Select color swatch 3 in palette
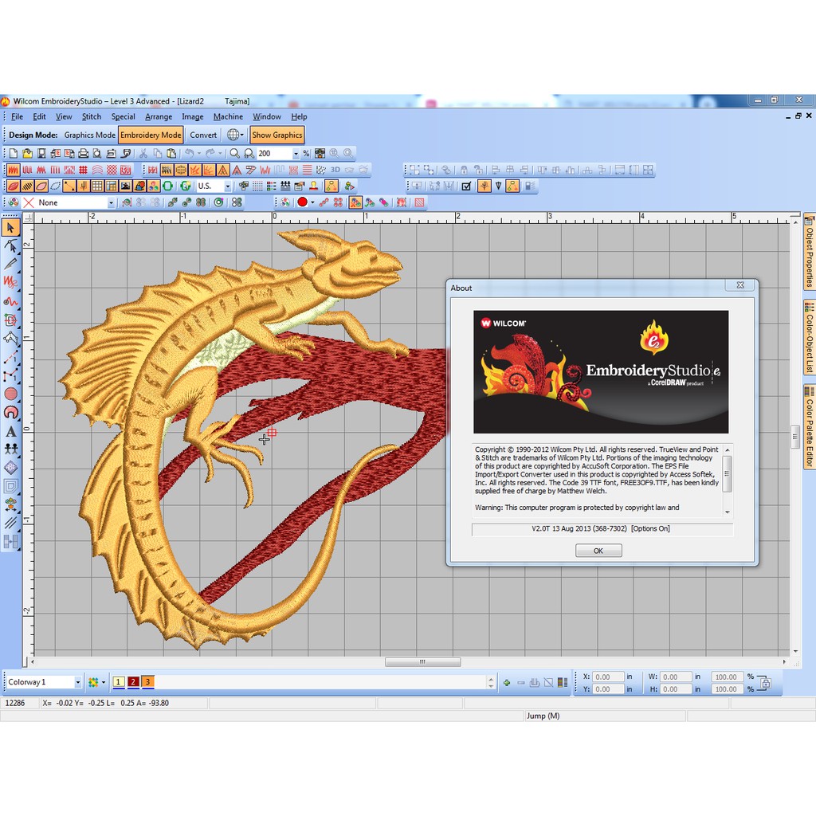The image size is (816, 816). 147,682
